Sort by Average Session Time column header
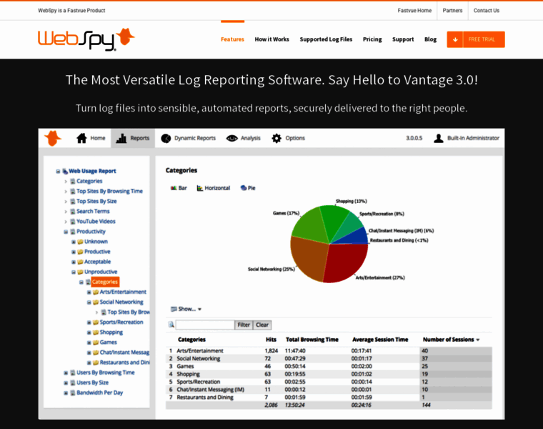This screenshot has height=429, width=543. point(380,340)
